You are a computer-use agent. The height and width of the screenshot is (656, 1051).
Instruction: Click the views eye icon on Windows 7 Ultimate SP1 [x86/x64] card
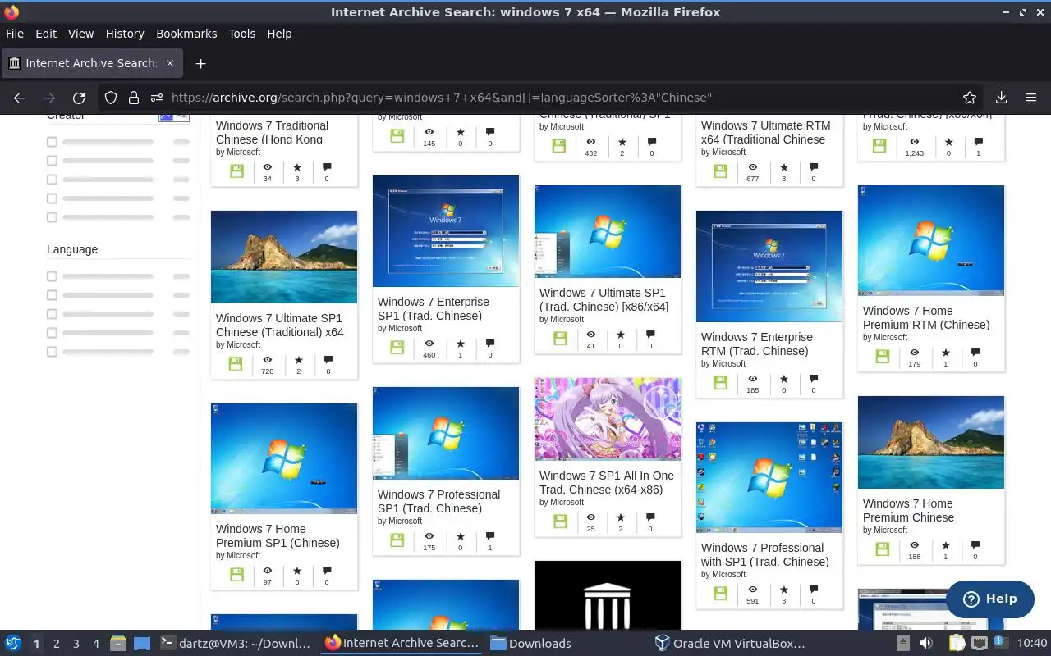pyautogui.click(x=590, y=335)
